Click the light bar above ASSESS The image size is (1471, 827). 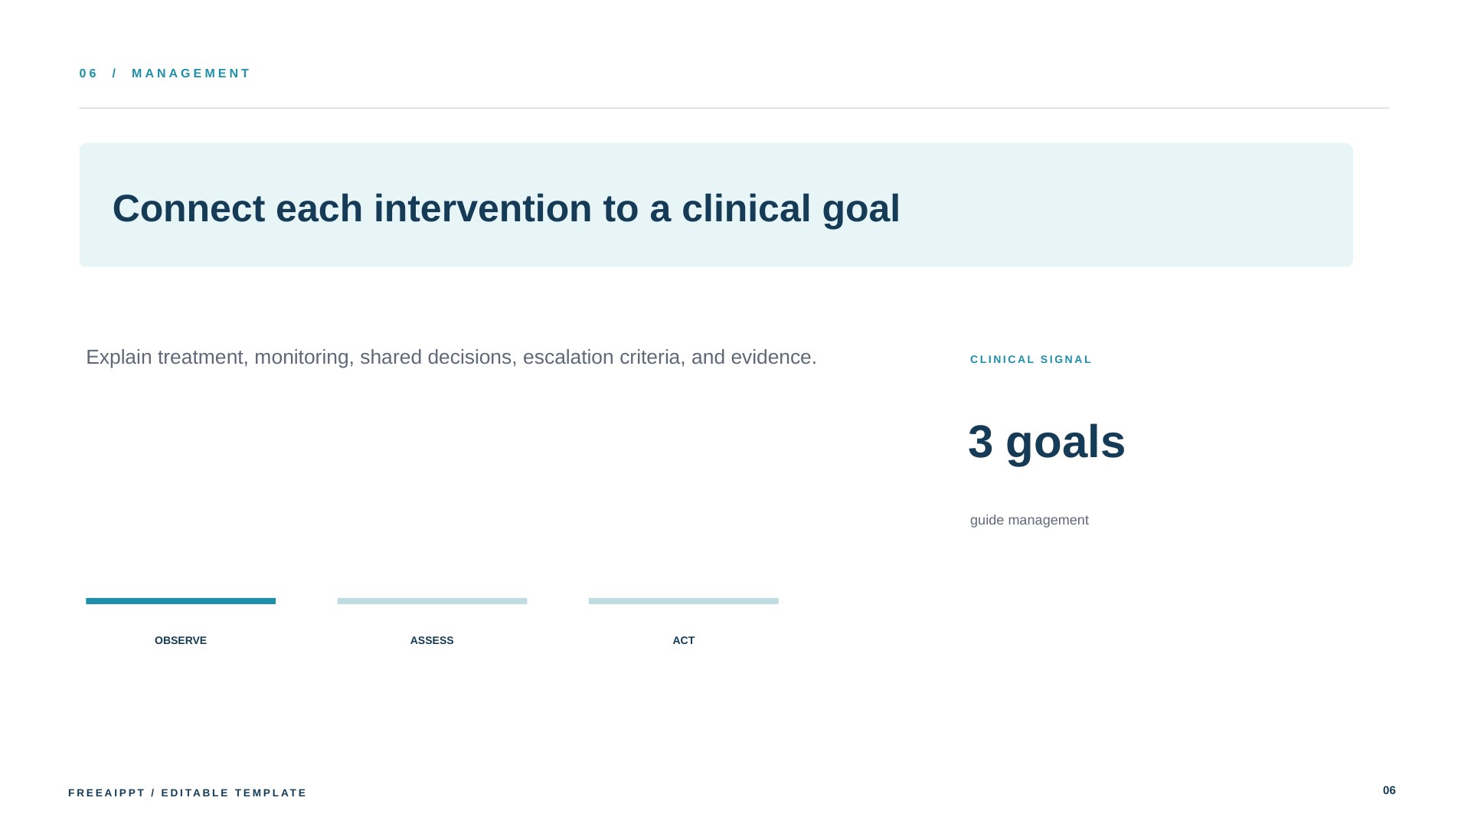[x=432, y=601]
